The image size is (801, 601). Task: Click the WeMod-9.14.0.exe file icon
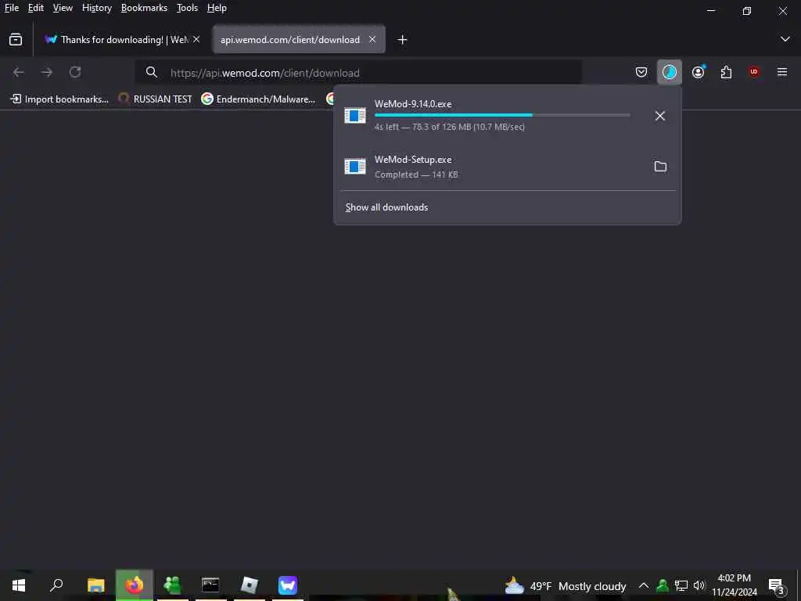click(x=355, y=116)
